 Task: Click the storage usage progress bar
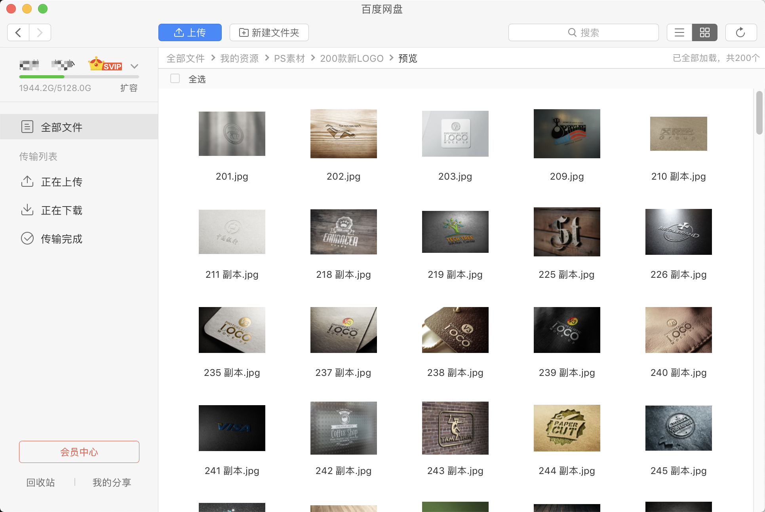click(x=79, y=76)
